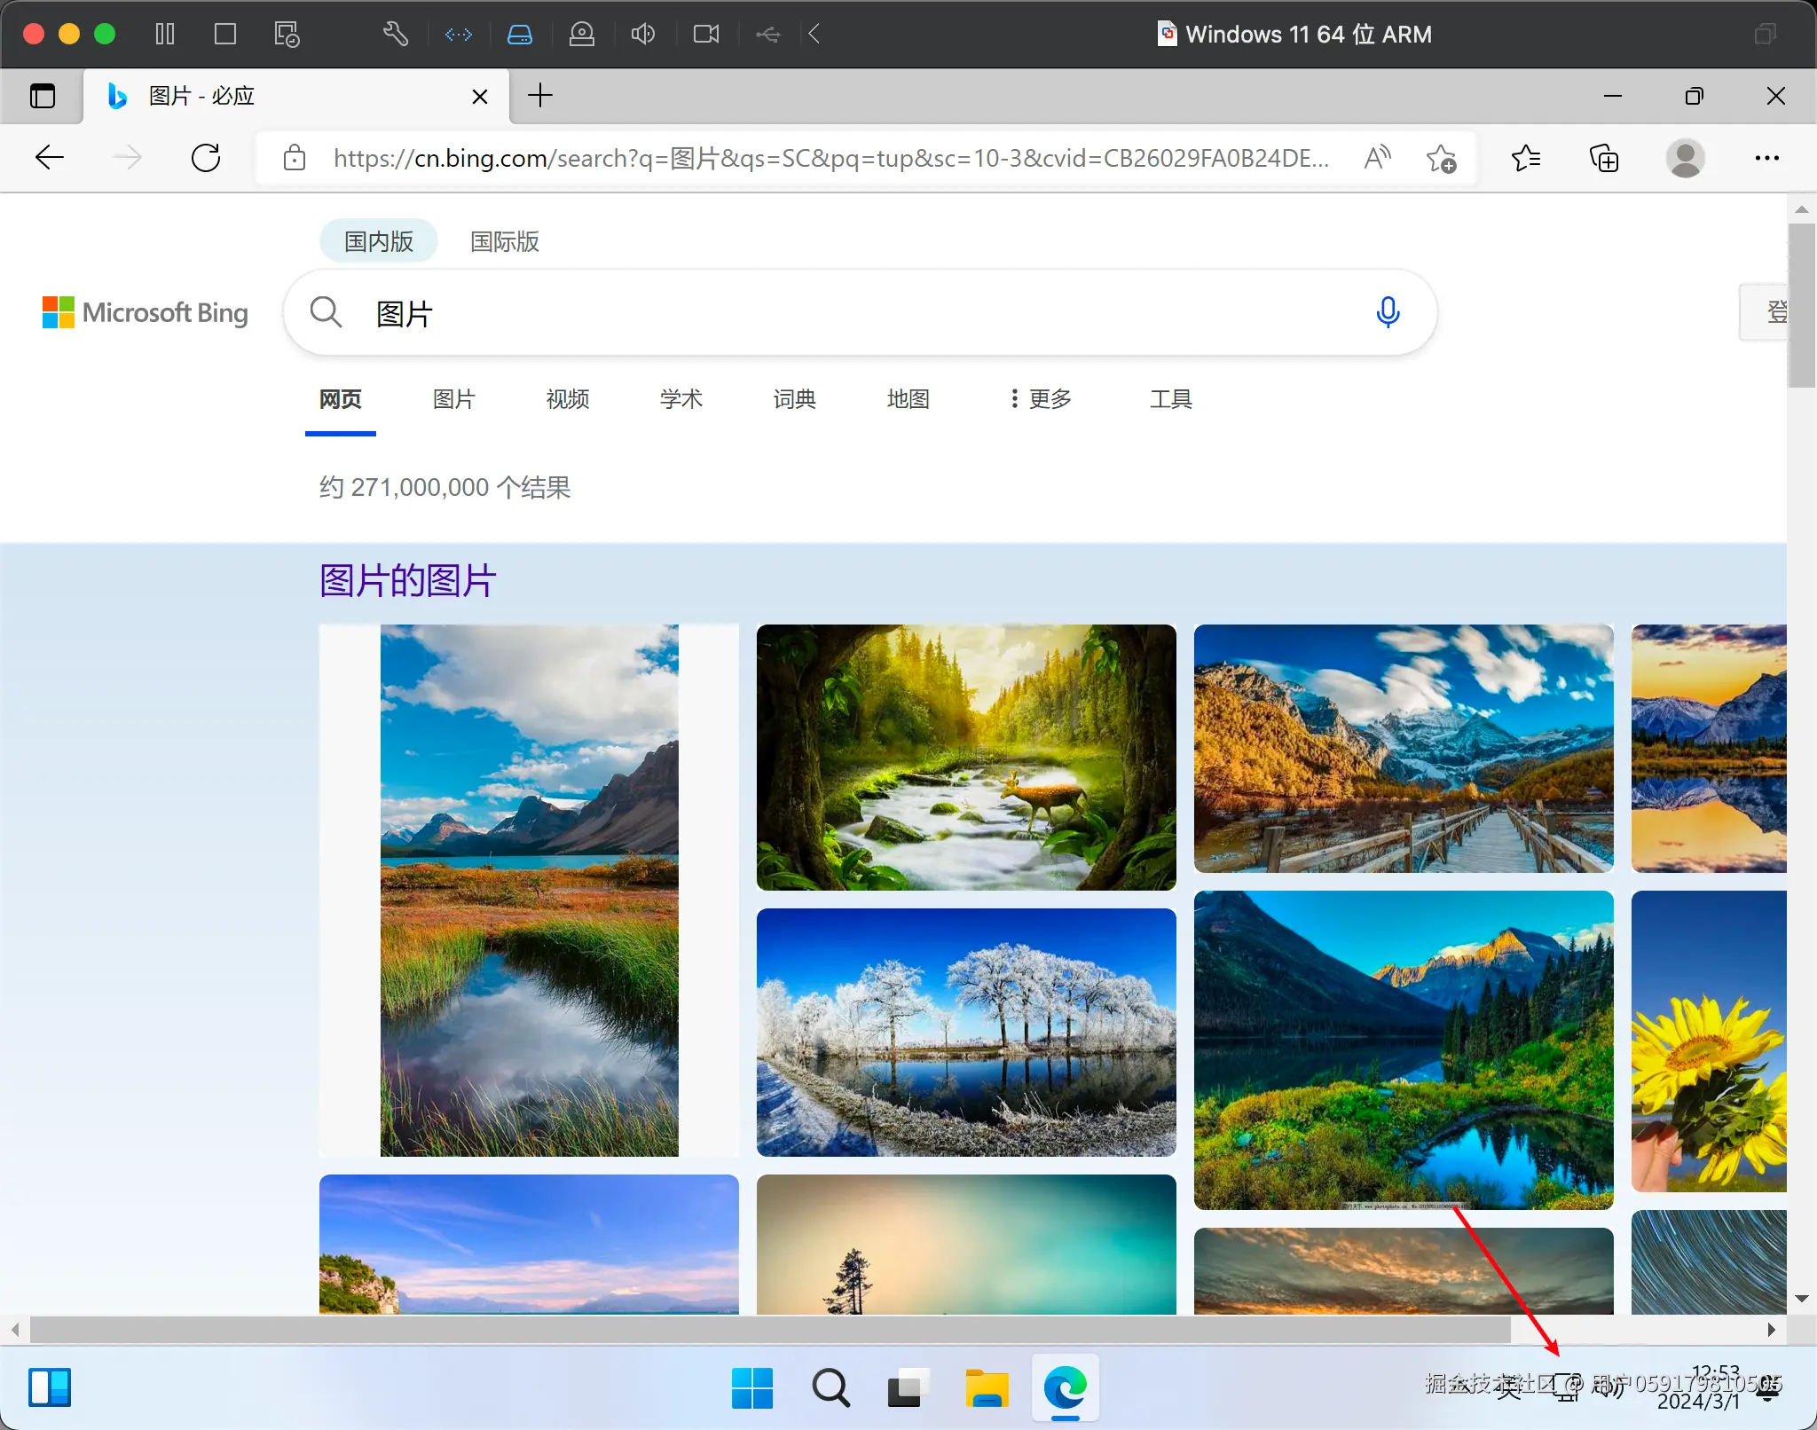
Task: Enable read aloud in the address bar
Action: pos(1376,158)
